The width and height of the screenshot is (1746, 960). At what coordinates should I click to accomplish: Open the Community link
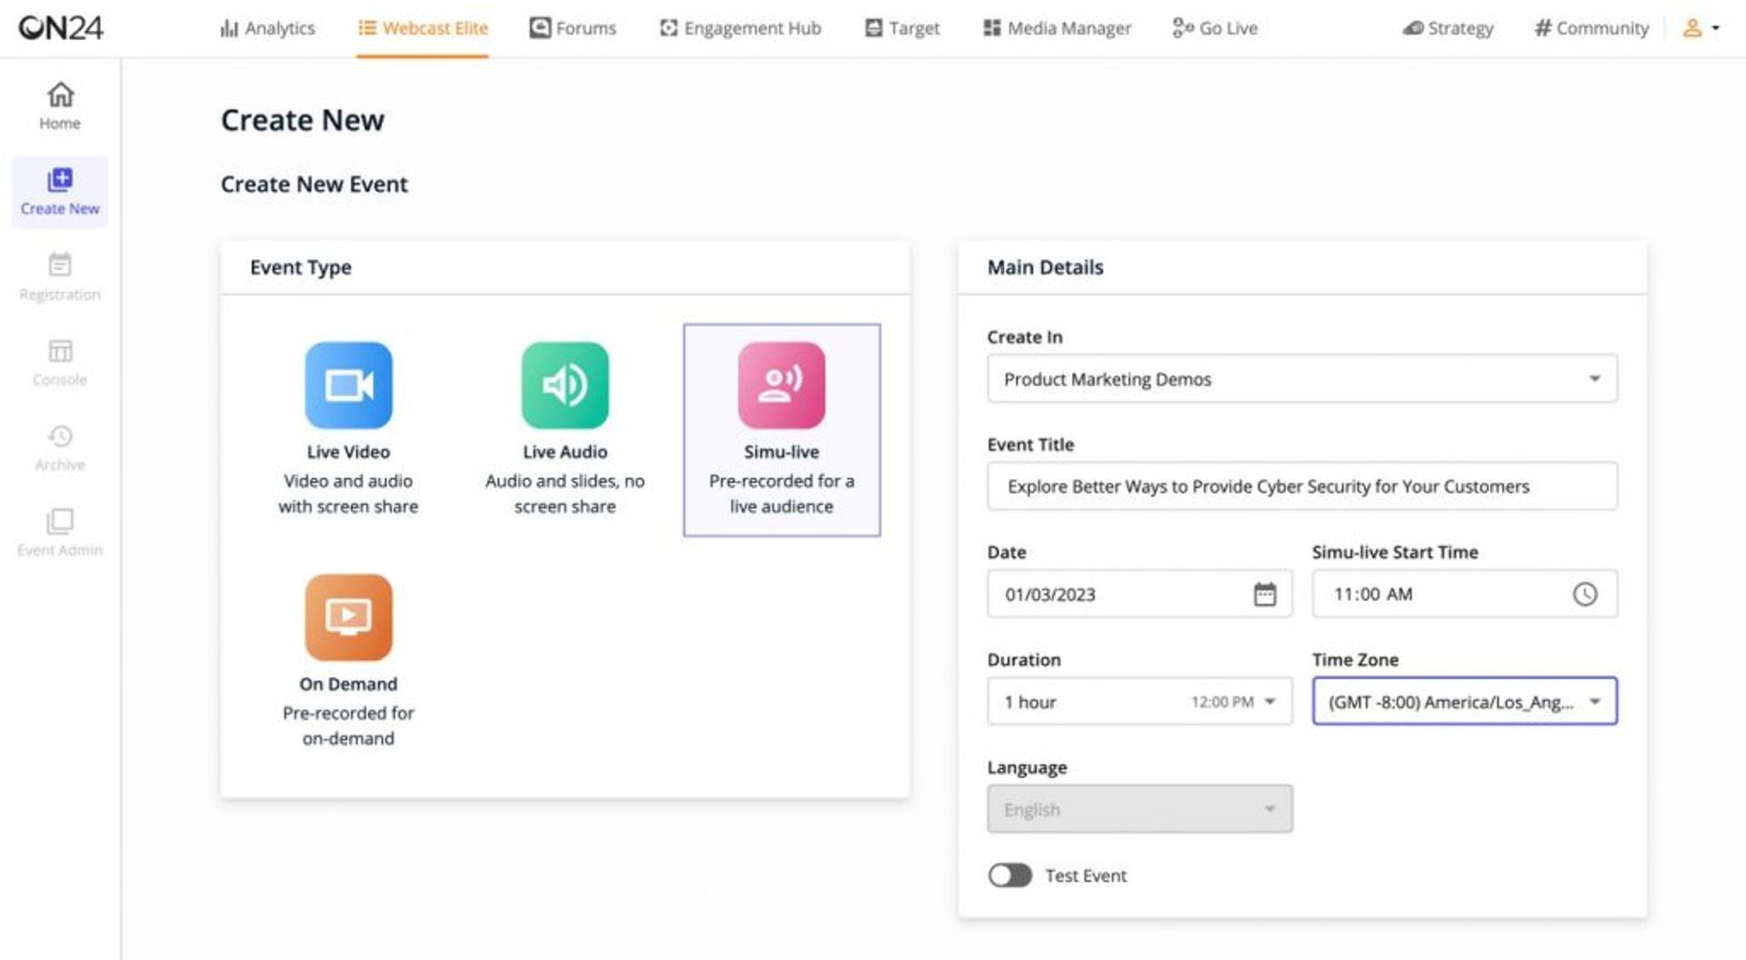[1591, 28]
